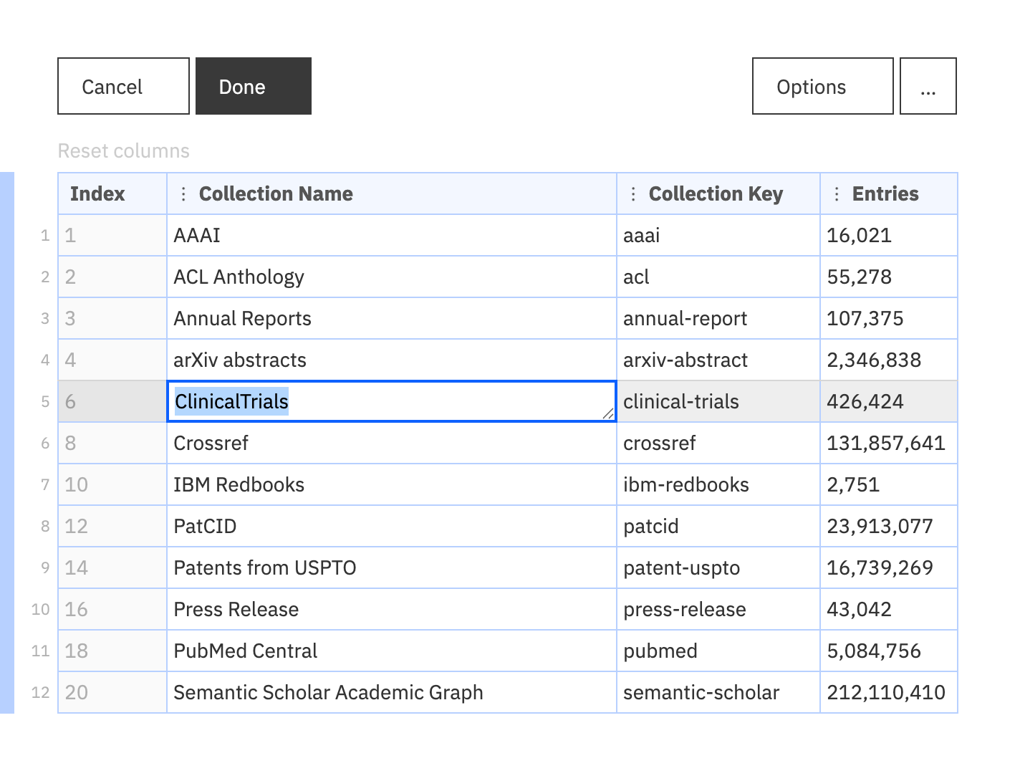Select index cell 8 in Crossref row
1020x781 pixels.
point(112,443)
